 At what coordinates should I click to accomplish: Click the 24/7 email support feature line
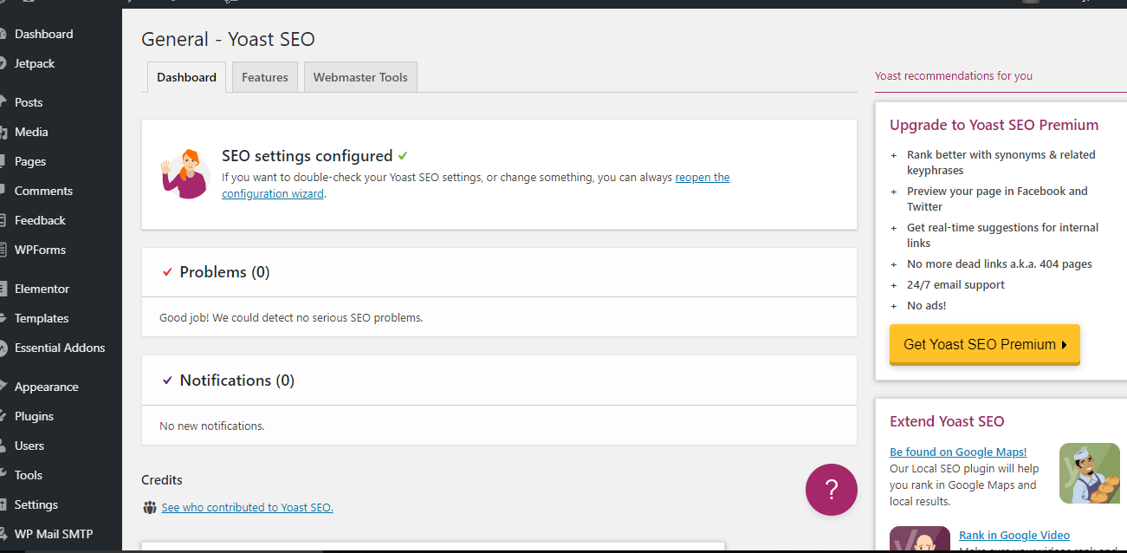click(x=956, y=284)
